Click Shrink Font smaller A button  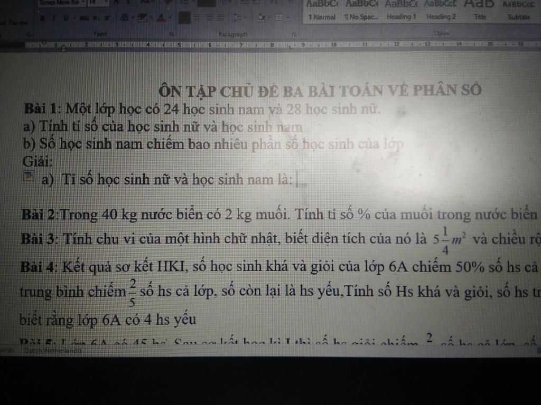coord(128,3)
